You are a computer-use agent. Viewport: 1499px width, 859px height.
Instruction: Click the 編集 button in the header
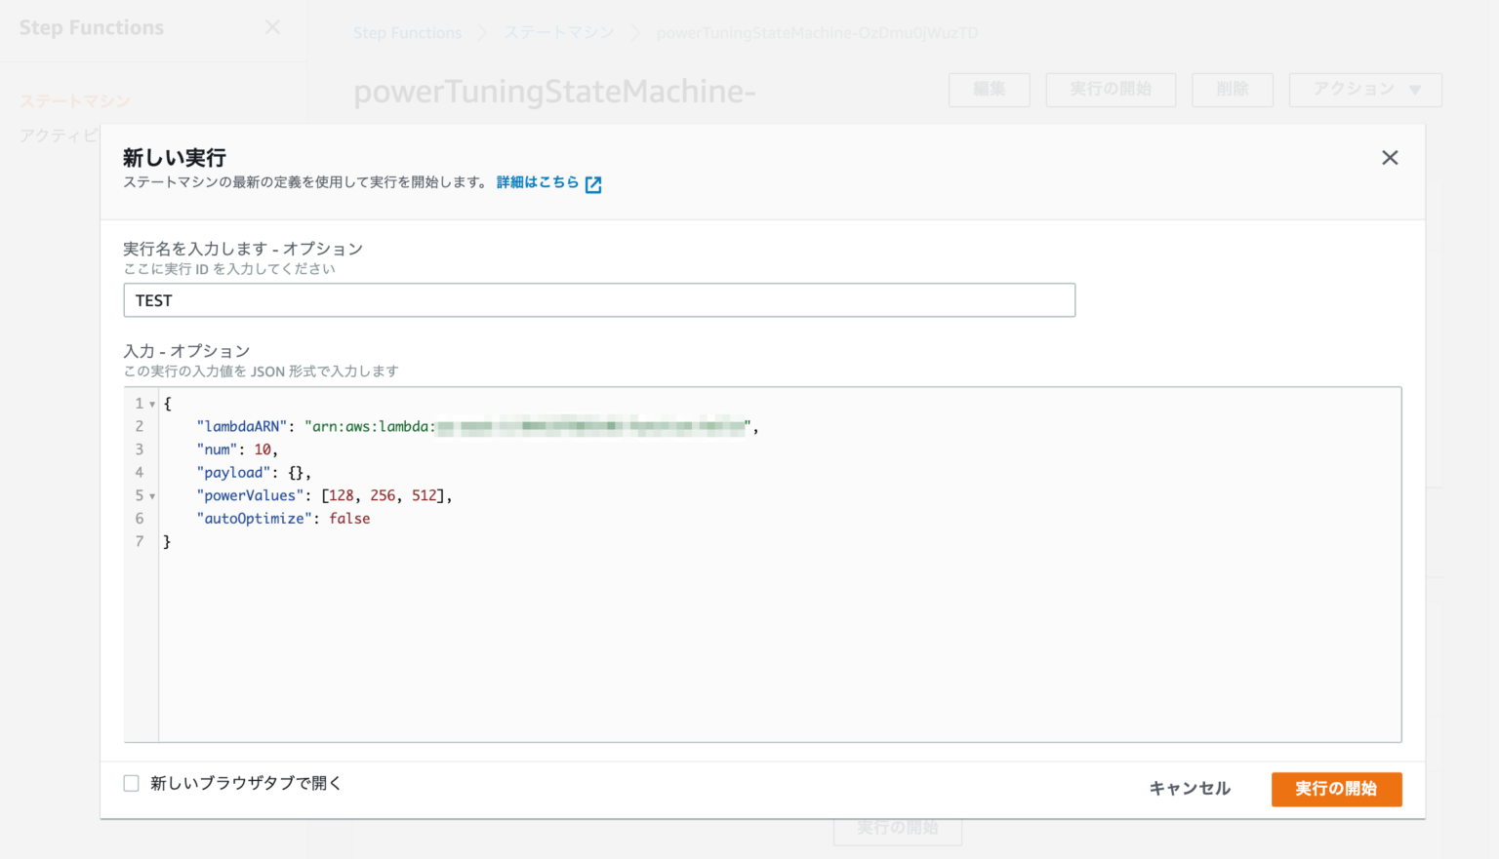pos(989,89)
